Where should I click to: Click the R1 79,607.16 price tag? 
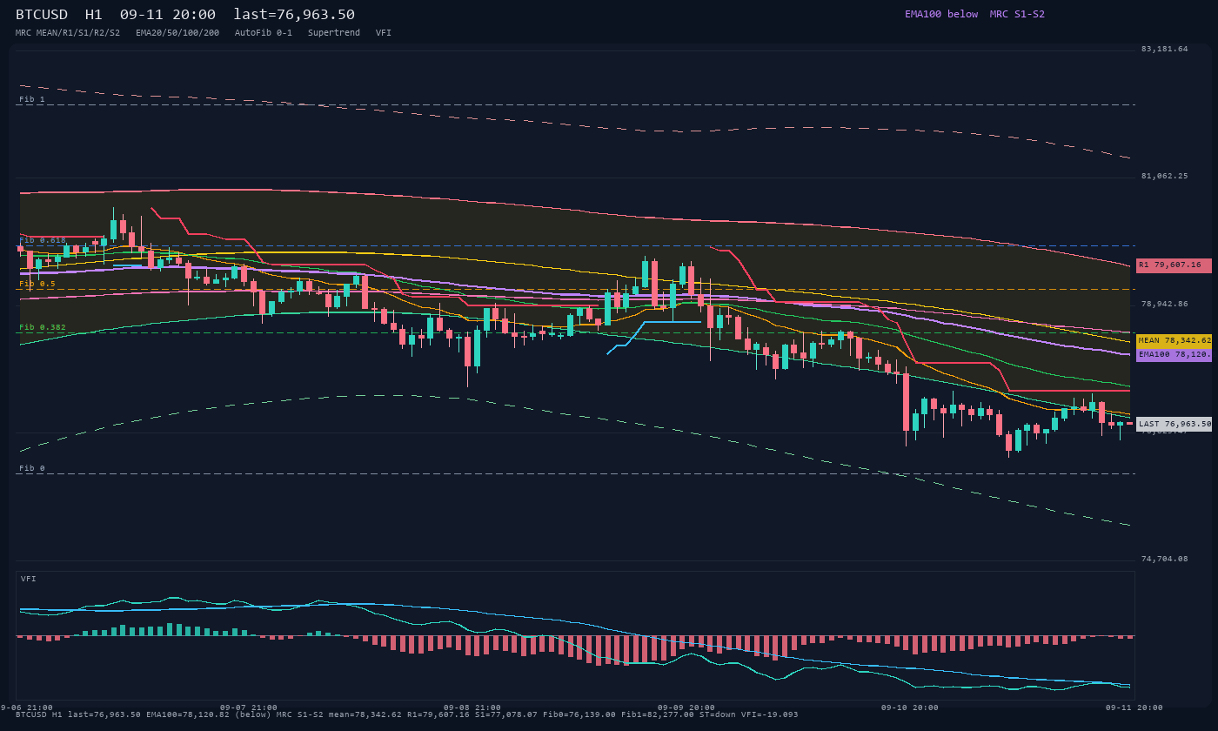1174,265
